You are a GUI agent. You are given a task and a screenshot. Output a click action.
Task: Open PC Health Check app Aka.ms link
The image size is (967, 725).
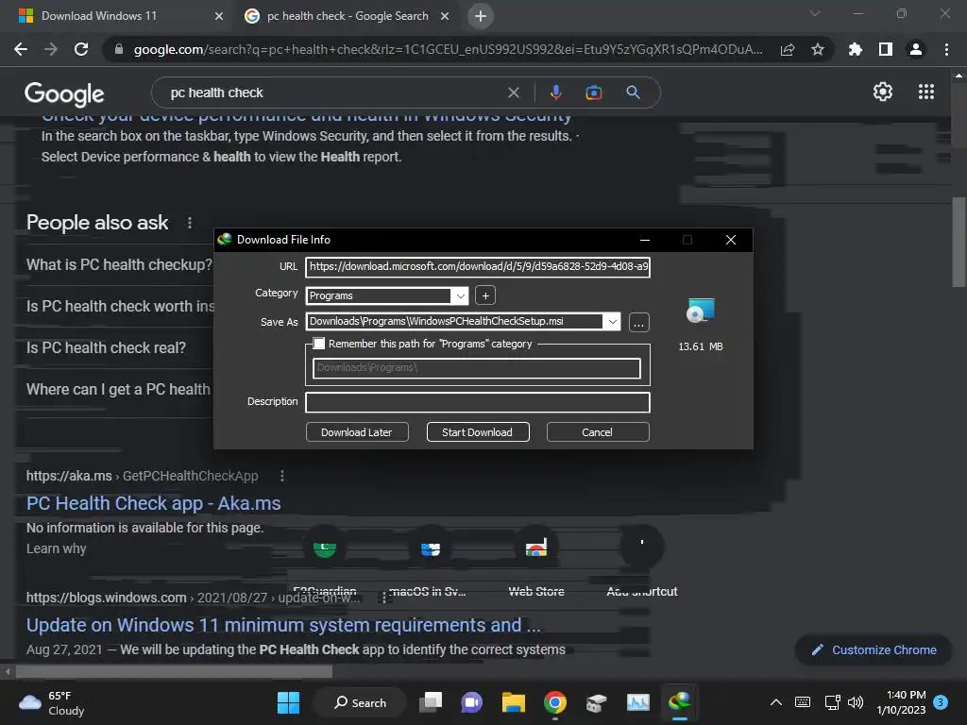pyautogui.click(x=154, y=504)
